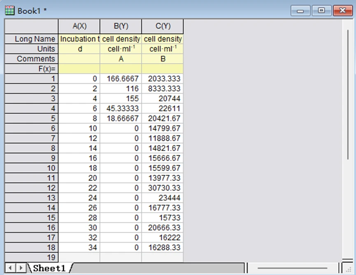This screenshot has height=275, width=356.
Task: Select column header B(Y)
Action: point(121,26)
